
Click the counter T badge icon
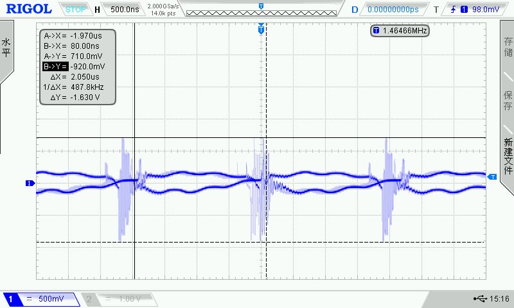pyautogui.click(x=376, y=30)
